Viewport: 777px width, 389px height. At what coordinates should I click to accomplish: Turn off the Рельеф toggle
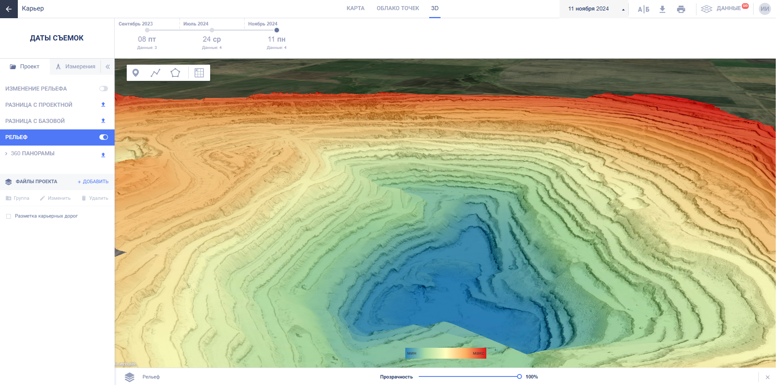click(x=104, y=137)
